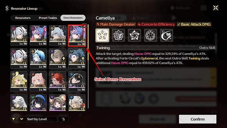The height and width of the screenshot is (128, 227).
Task: Select the Main Damage Dealer tag
Action: click(x=116, y=24)
